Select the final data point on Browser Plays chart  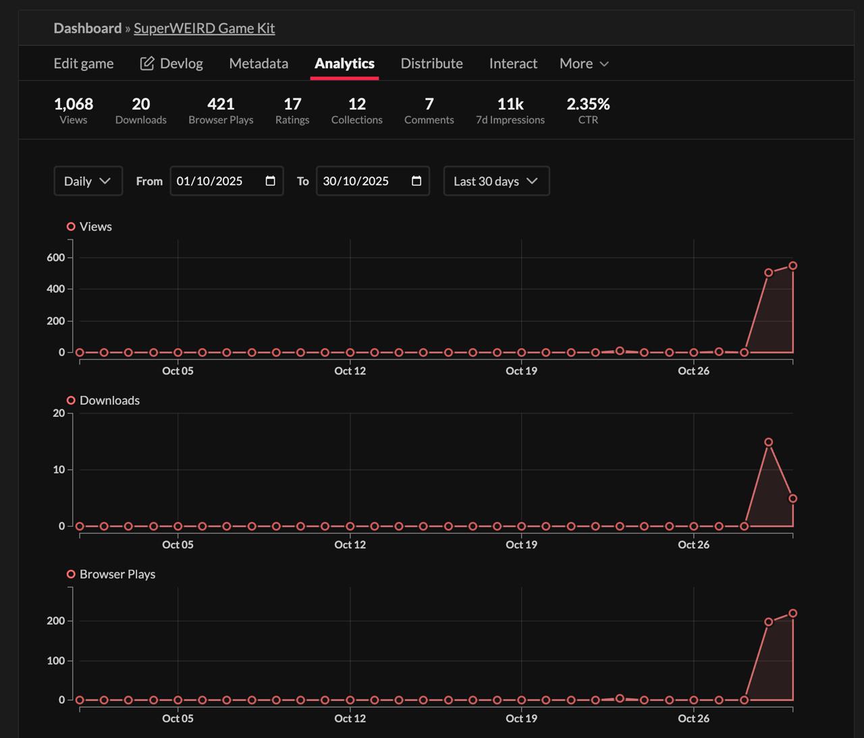pos(793,613)
